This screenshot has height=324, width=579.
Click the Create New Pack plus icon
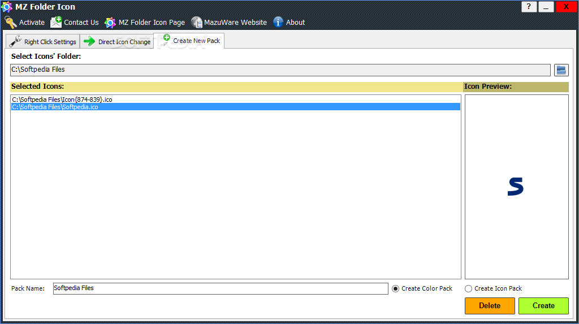[x=166, y=39]
